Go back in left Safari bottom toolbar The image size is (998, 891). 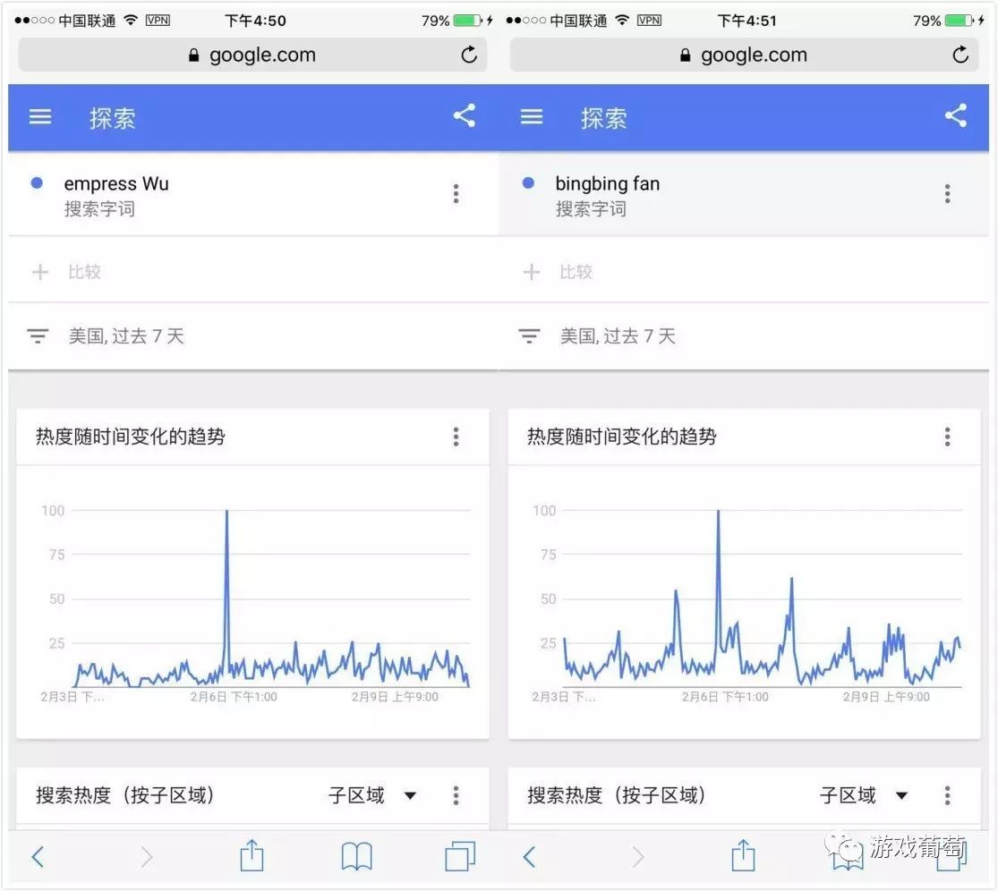(x=38, y=857)
